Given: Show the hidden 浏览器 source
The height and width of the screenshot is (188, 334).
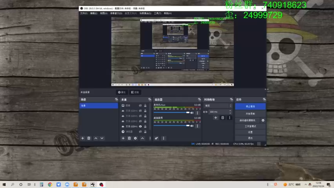Looking at the screenshot, I should [x=140, y=132].
